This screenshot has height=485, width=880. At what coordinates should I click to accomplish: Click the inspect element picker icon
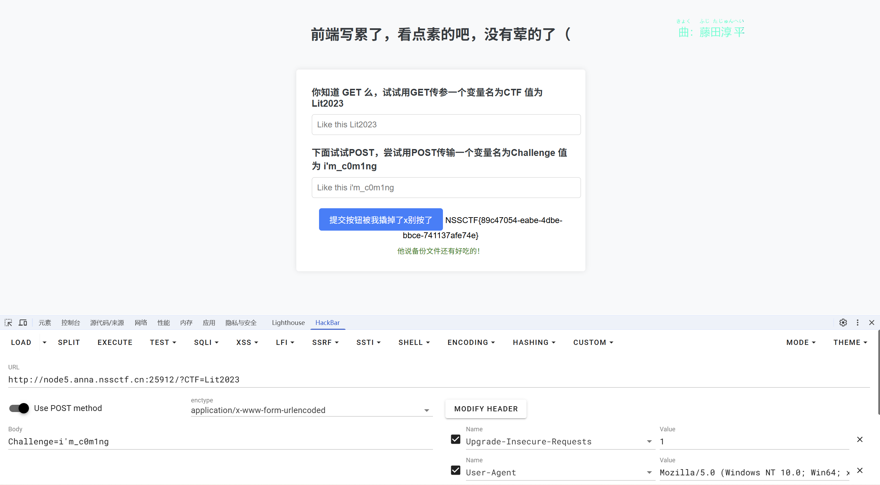(x=8, y=323)
